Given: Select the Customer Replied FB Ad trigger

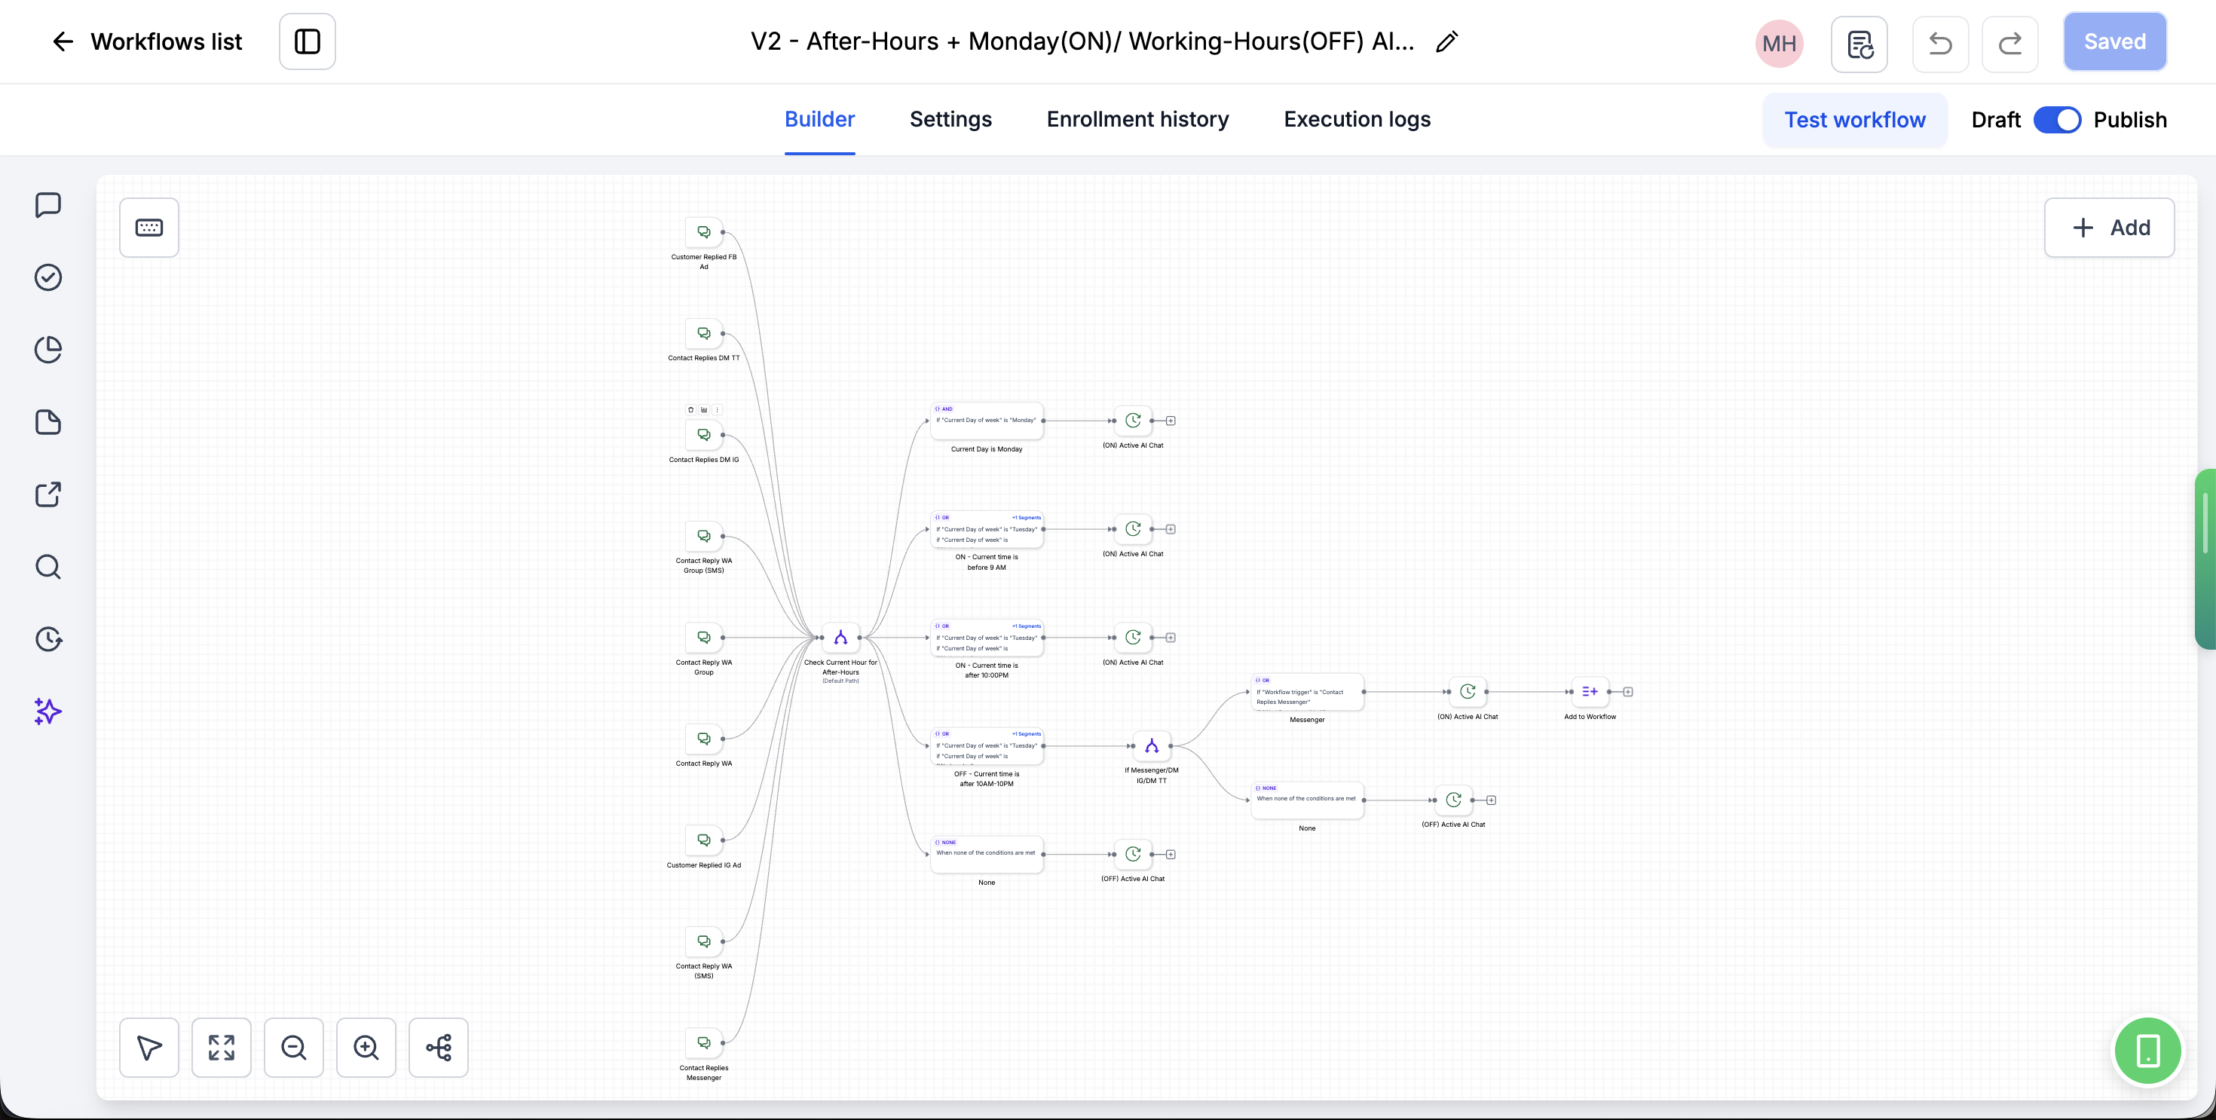Looking at the screenshot, I should click(704, 232).
